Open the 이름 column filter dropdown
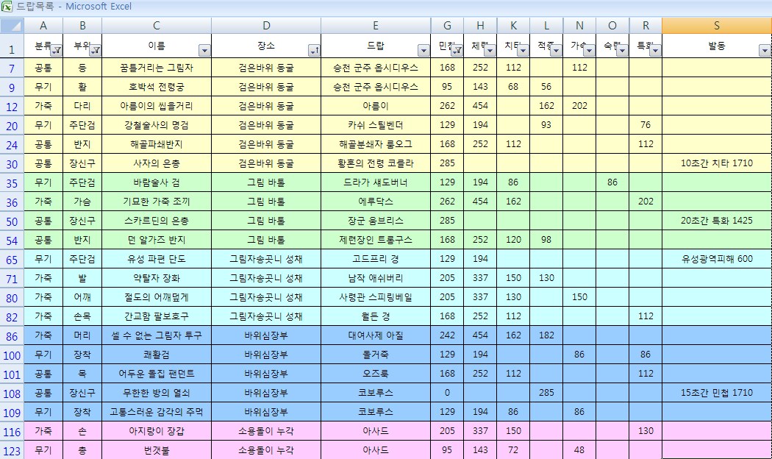 pos(204,51)
